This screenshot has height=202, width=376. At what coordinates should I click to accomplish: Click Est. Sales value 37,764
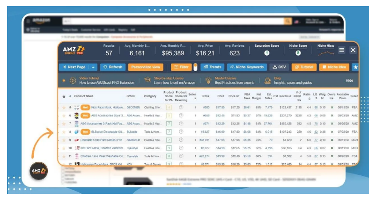[268, 124]
